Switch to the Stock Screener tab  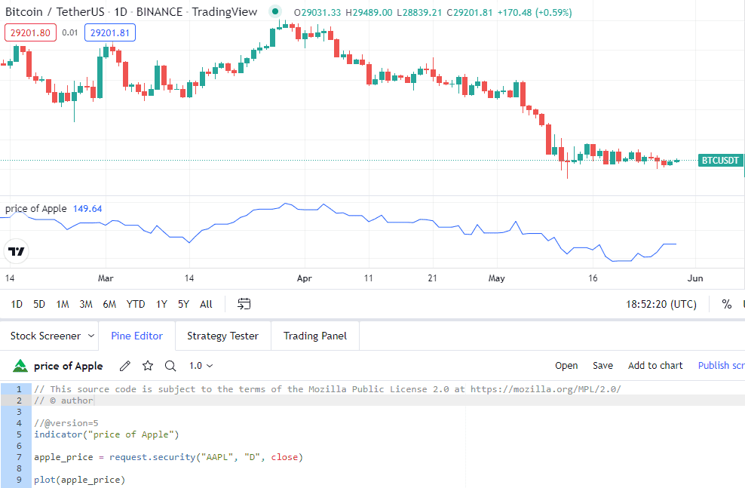point(45,336)
